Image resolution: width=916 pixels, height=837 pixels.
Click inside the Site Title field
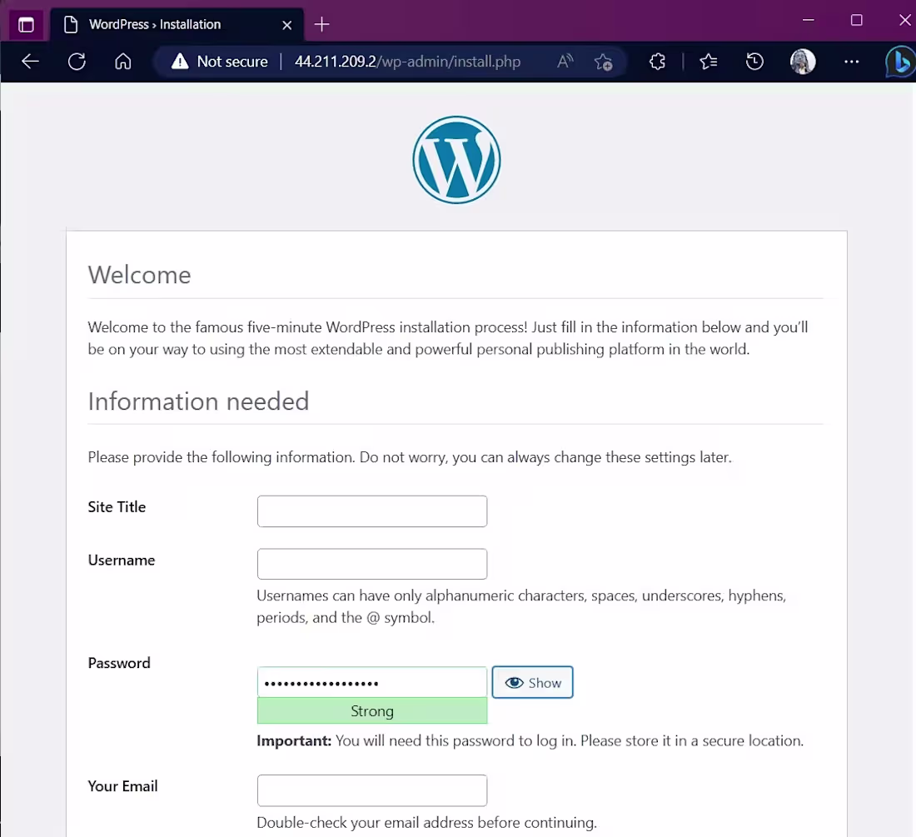tap(371, 511)
